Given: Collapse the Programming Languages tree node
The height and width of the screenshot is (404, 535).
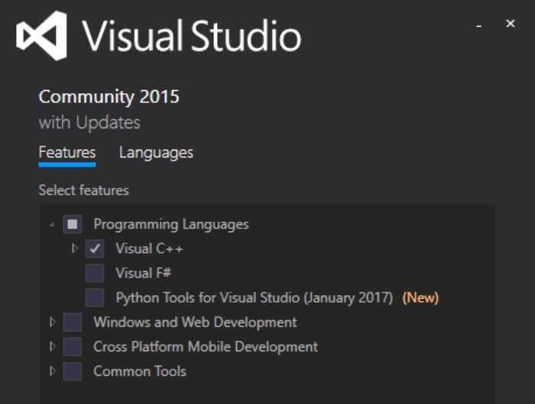Looking at the screenshot, I should coord(52,225).
